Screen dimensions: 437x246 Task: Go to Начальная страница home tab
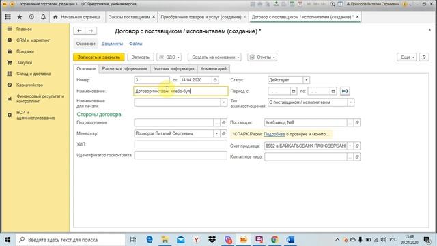coord(77,17)
